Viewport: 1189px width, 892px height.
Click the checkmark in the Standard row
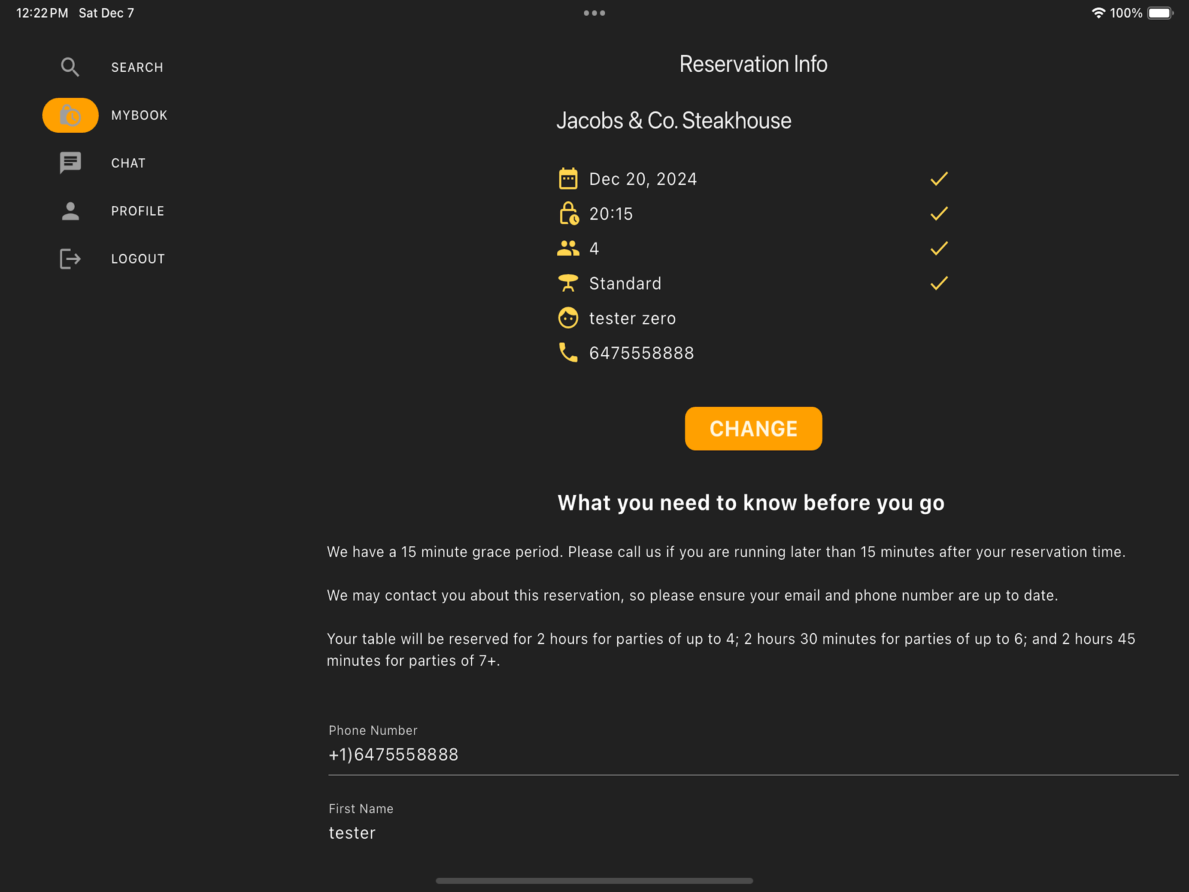(x=939, y=283)
